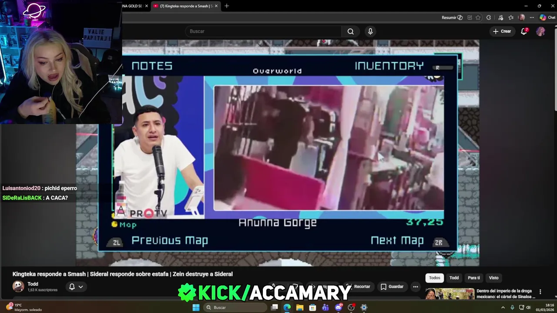Click Guardar save button
Image resolution: width=557 pixels, height=313 pixels.
click(x=392, y=286)
